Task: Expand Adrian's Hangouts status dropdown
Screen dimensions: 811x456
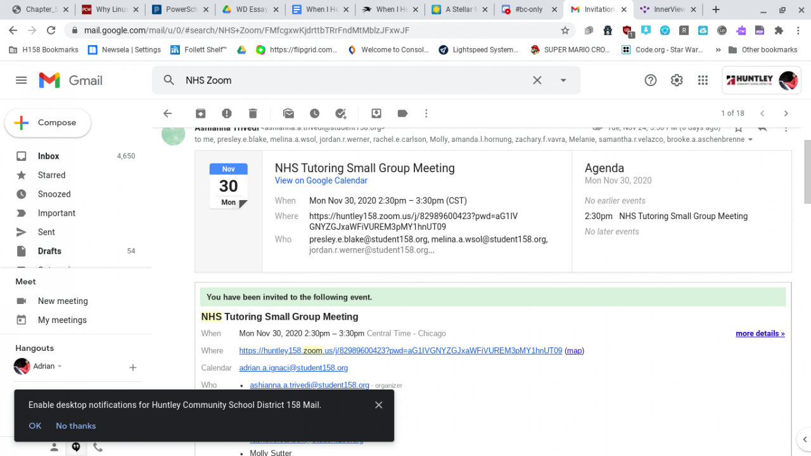Action: [60, 367]
